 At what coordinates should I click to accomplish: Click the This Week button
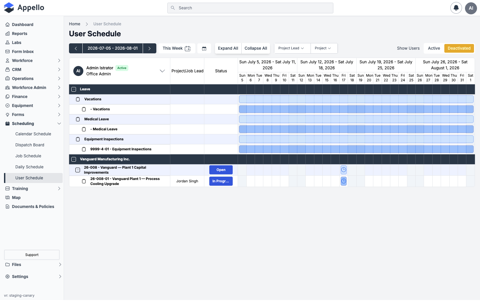[177, 48]
